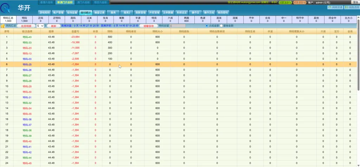Click the 提醒音效 button
This screenshot has height=167, width=360.
click(x=149, y=26)
